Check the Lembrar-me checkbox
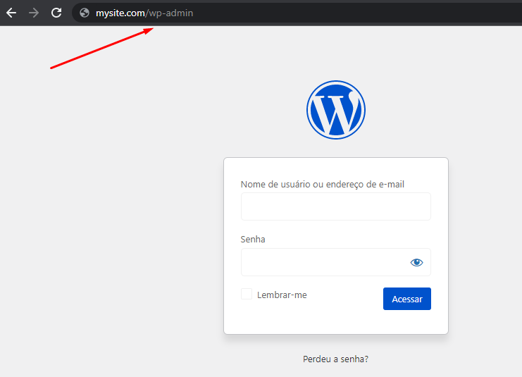This screenshot has width=522, height=377. coord(247,294)
